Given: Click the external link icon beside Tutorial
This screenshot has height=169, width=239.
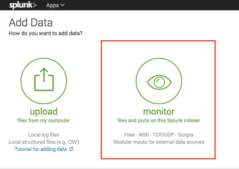Looking at the screenshot, I should (71, 149).
